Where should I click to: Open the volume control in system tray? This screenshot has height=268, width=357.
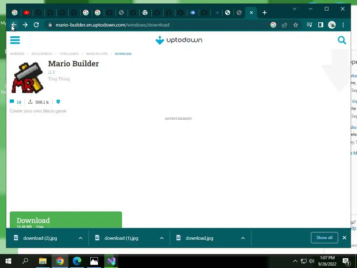coord(312,261)
